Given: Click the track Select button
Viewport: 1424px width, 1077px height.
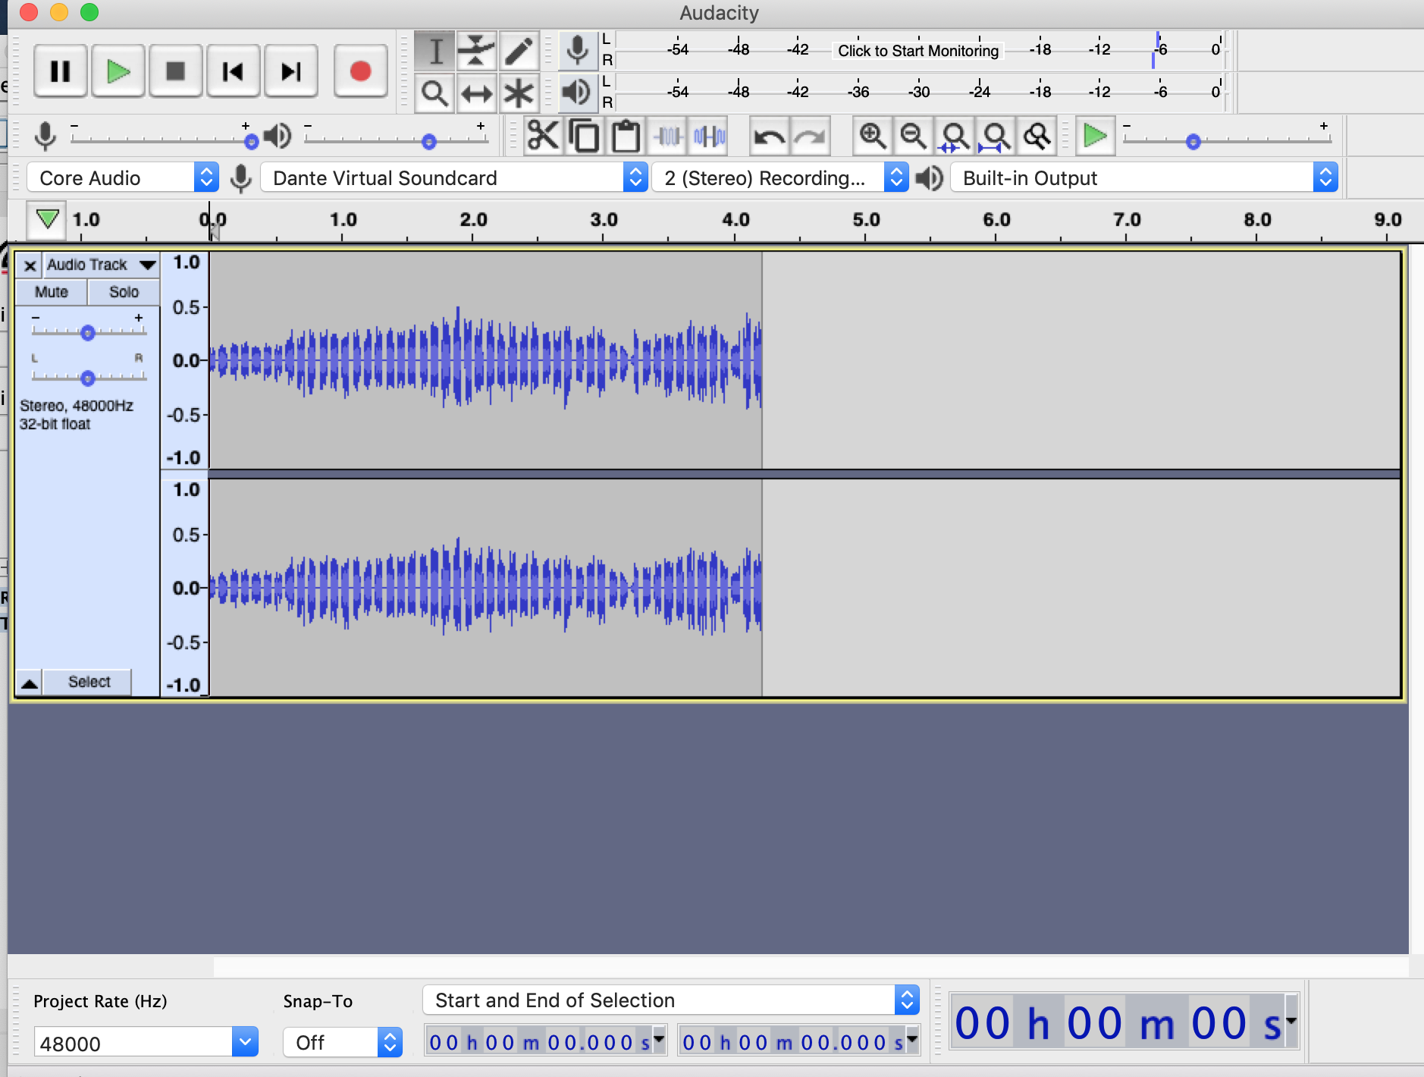Looking at the screenshot, I should [89, 682].
